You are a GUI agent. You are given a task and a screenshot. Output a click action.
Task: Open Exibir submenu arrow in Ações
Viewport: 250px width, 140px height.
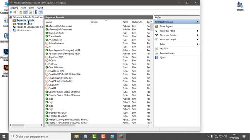198,44
